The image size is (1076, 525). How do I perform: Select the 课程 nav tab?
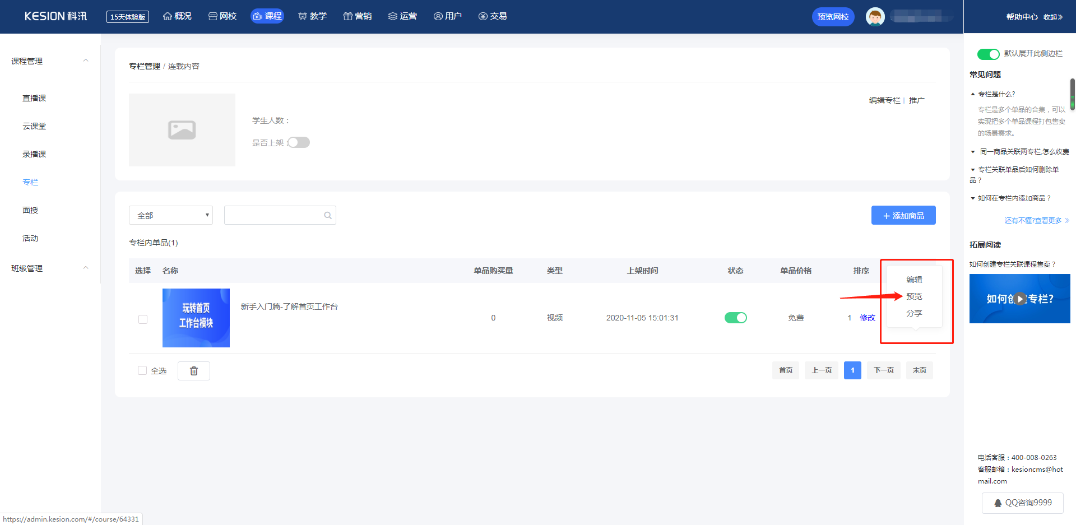pos(267,16)
